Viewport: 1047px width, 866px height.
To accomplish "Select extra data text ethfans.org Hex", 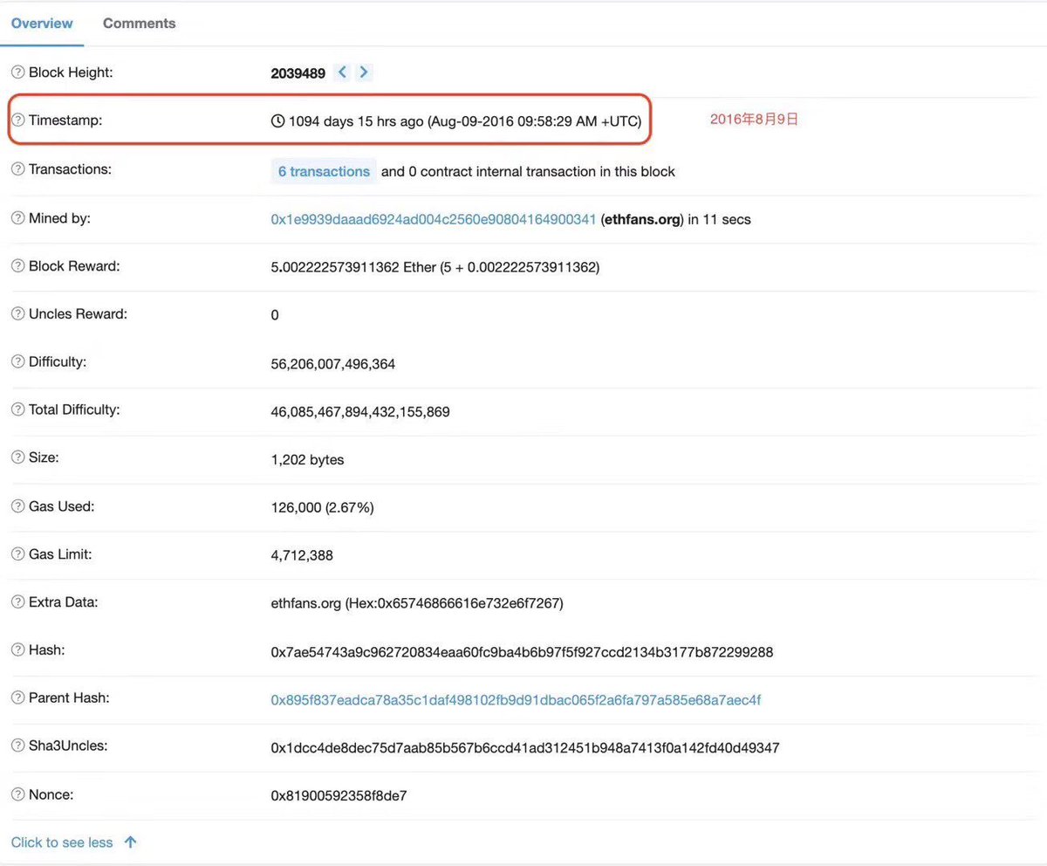I will [x=418, y=603].
